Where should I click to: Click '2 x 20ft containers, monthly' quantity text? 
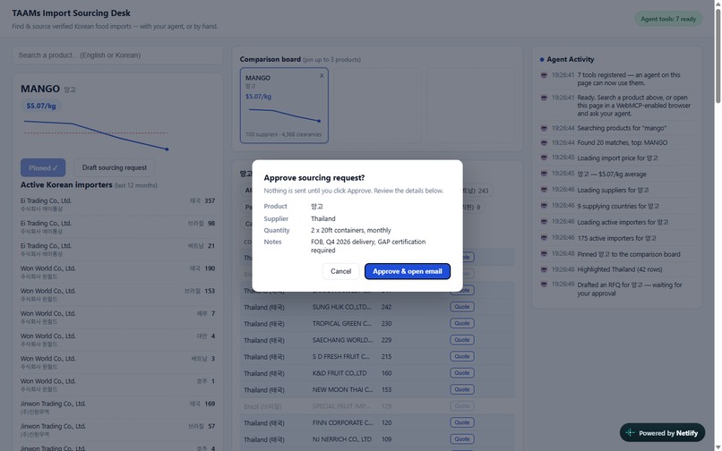click(x=351, y=230)
